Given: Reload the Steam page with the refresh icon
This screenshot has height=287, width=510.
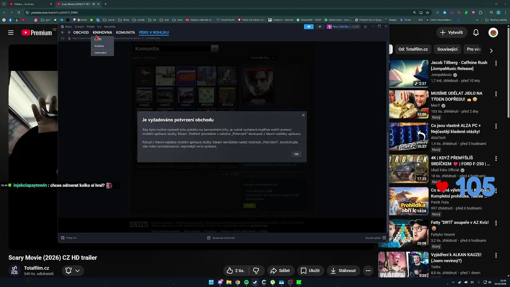Looking at the screenshot, I should click(x=63, y=38).
